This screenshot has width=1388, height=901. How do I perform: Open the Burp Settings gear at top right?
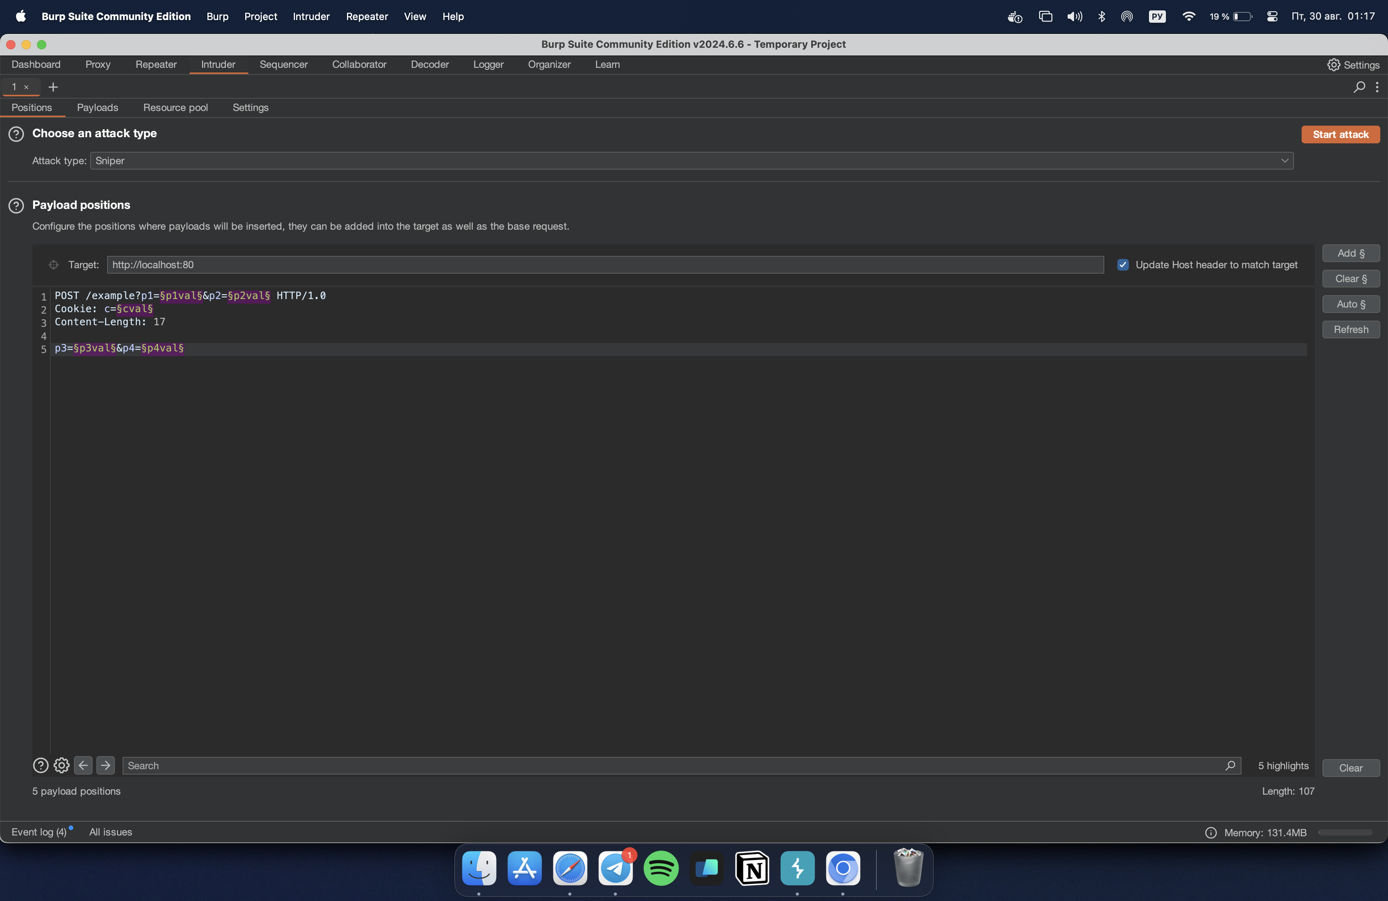point(1353,65)
